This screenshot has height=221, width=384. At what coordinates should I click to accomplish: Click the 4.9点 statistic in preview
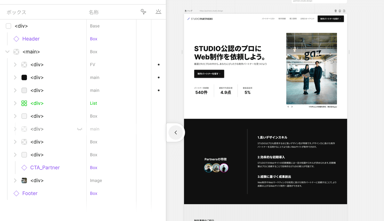[226, 93]
